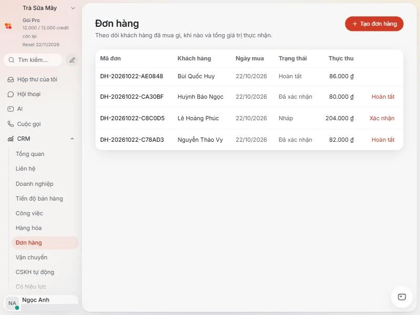Click Xác nhận for Lê Hoàng Phúc order
420x315 pixels.
pos(382,118)
